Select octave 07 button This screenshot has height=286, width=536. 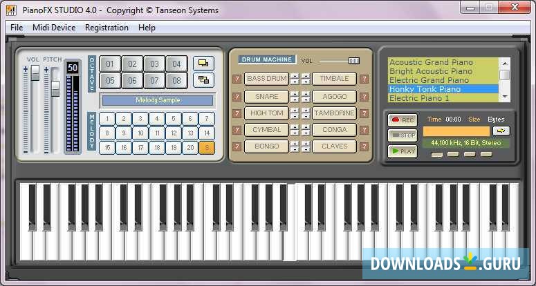[154, 81]
